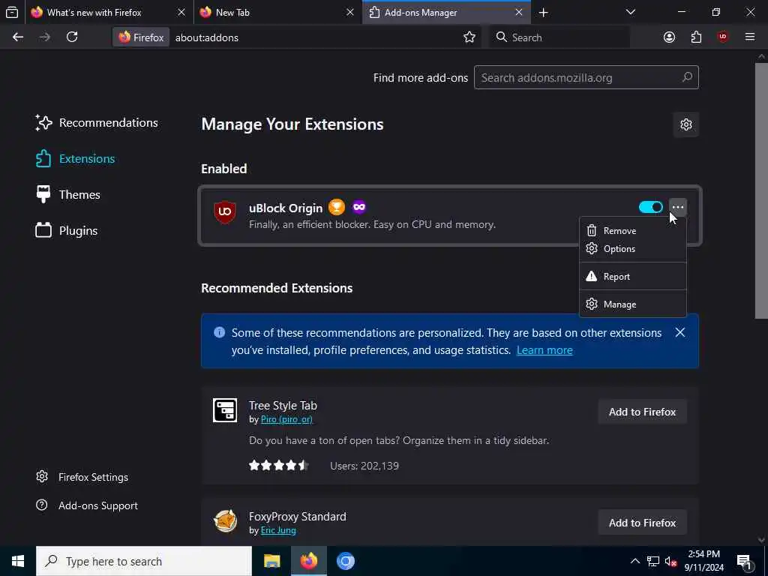Open the tools gear for all add-ons

click(x=685, y=124)
